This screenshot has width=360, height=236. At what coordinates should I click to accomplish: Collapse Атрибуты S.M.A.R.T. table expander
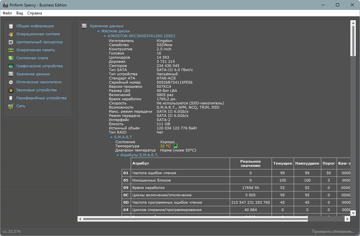coord(118,155)
